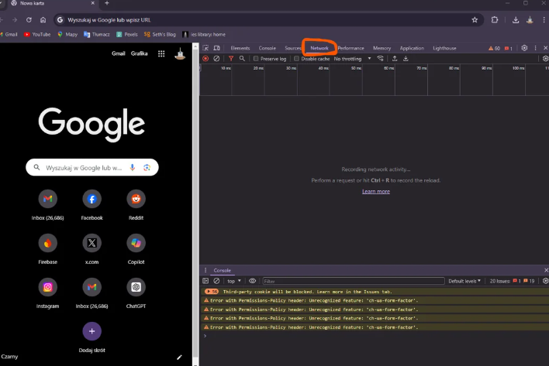This screenshot has width=549, height=366.
Task: Search by image with Google Lens
Action: (147, 168)
